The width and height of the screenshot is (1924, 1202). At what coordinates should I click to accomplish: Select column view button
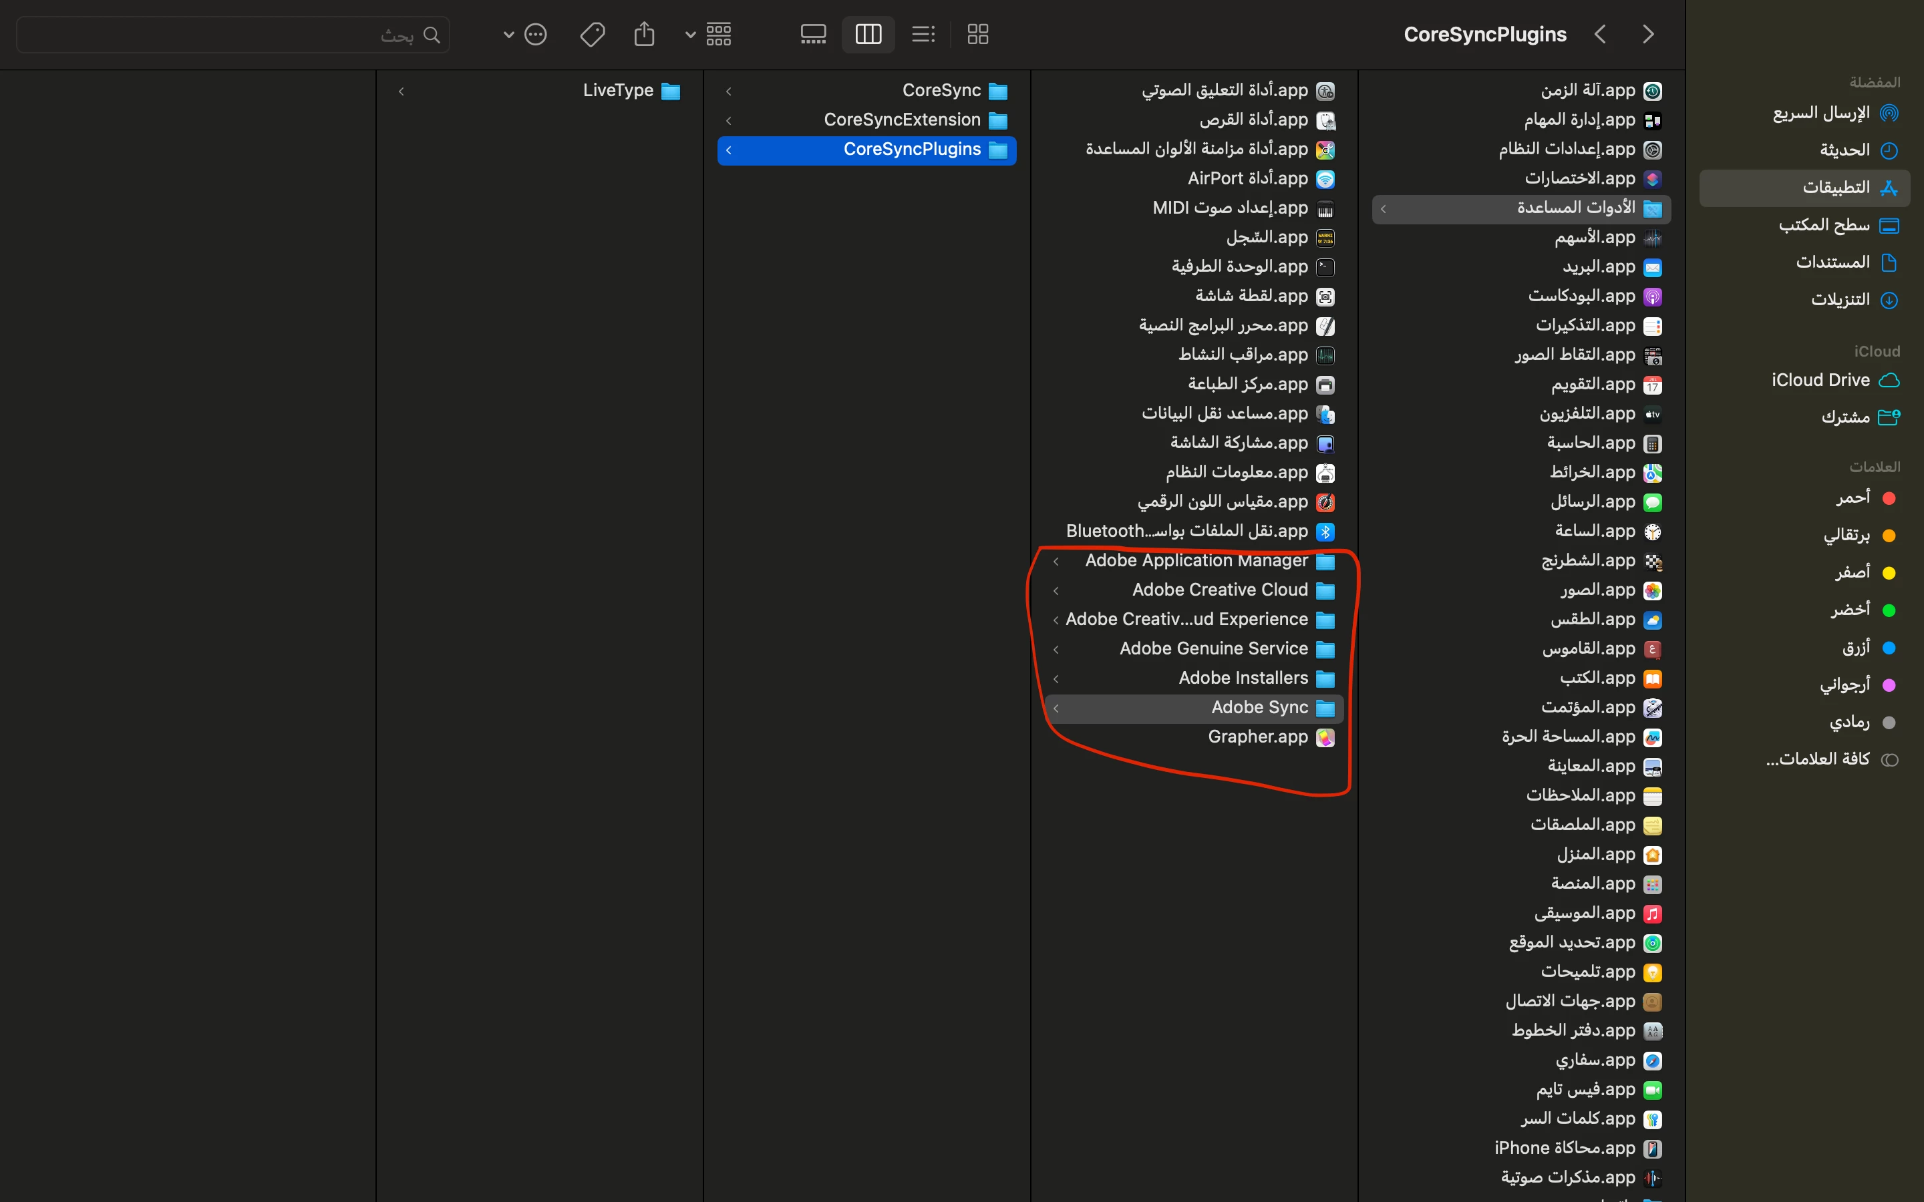867,34
